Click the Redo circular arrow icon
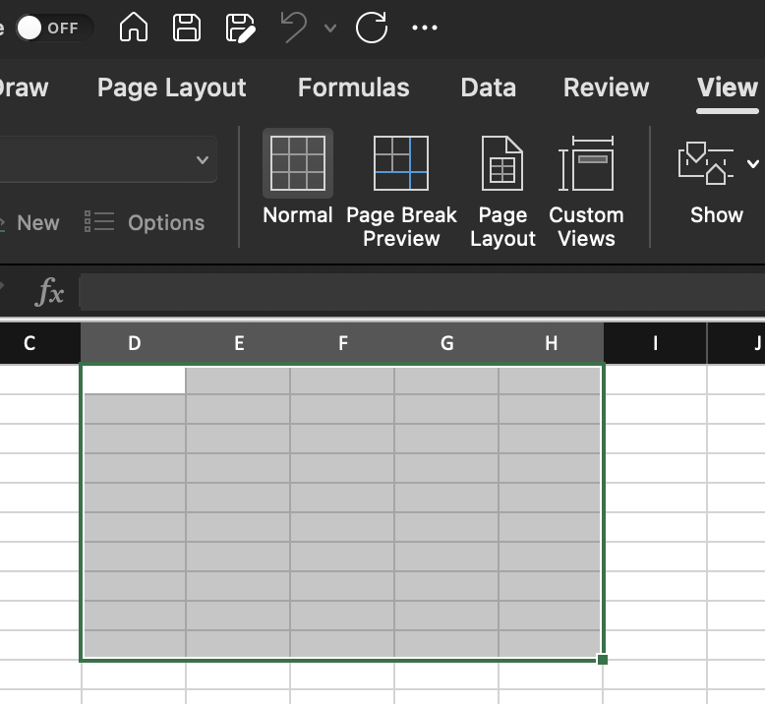 [372, 28]
